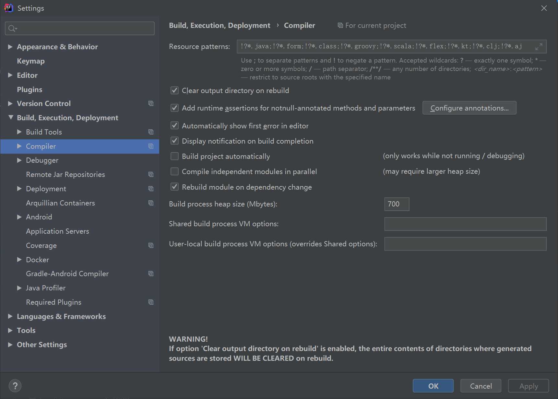Click Build, Execution, Deployment breadcrumb
The height and width of the screenshot is (399, 558).
(220, 25)
